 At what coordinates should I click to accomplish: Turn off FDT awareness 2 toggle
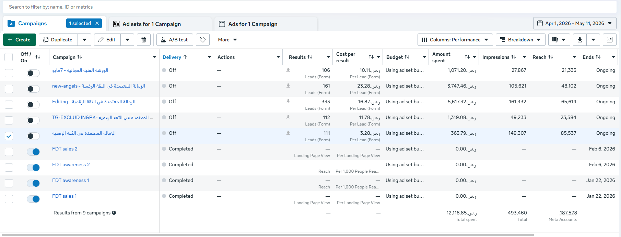click(x=33, y=168)
